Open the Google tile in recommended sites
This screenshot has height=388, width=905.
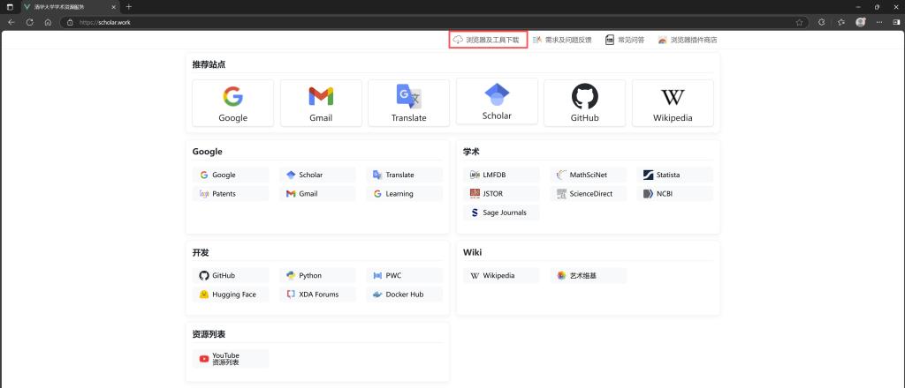click(x=233, y=103)
